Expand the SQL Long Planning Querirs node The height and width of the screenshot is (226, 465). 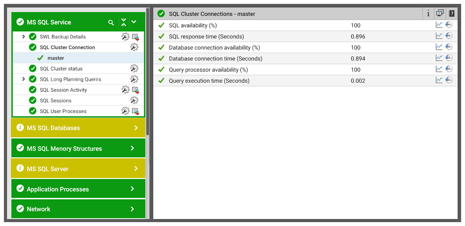(x=24, y=79)
